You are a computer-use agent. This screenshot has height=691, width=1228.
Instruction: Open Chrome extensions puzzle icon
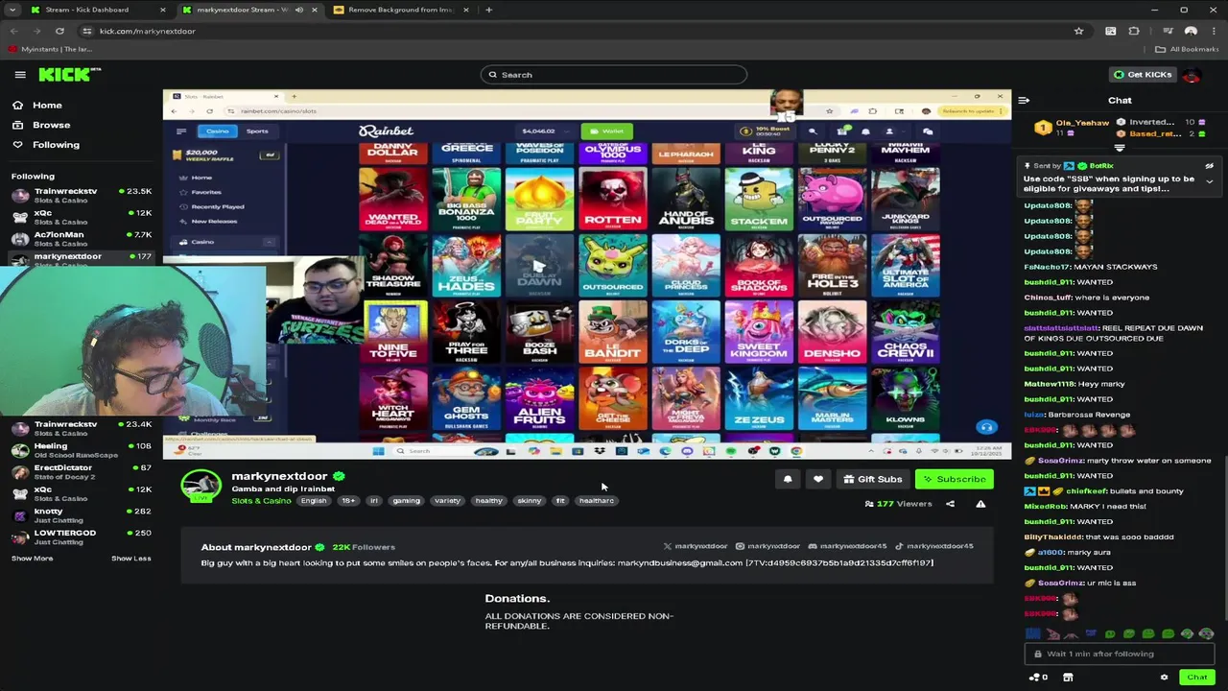coord(1134,31)
